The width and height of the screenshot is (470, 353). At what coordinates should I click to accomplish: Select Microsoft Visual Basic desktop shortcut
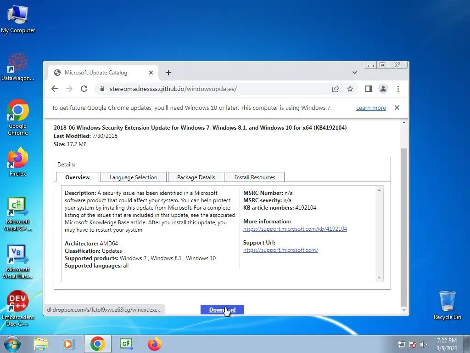pos(18,262)
